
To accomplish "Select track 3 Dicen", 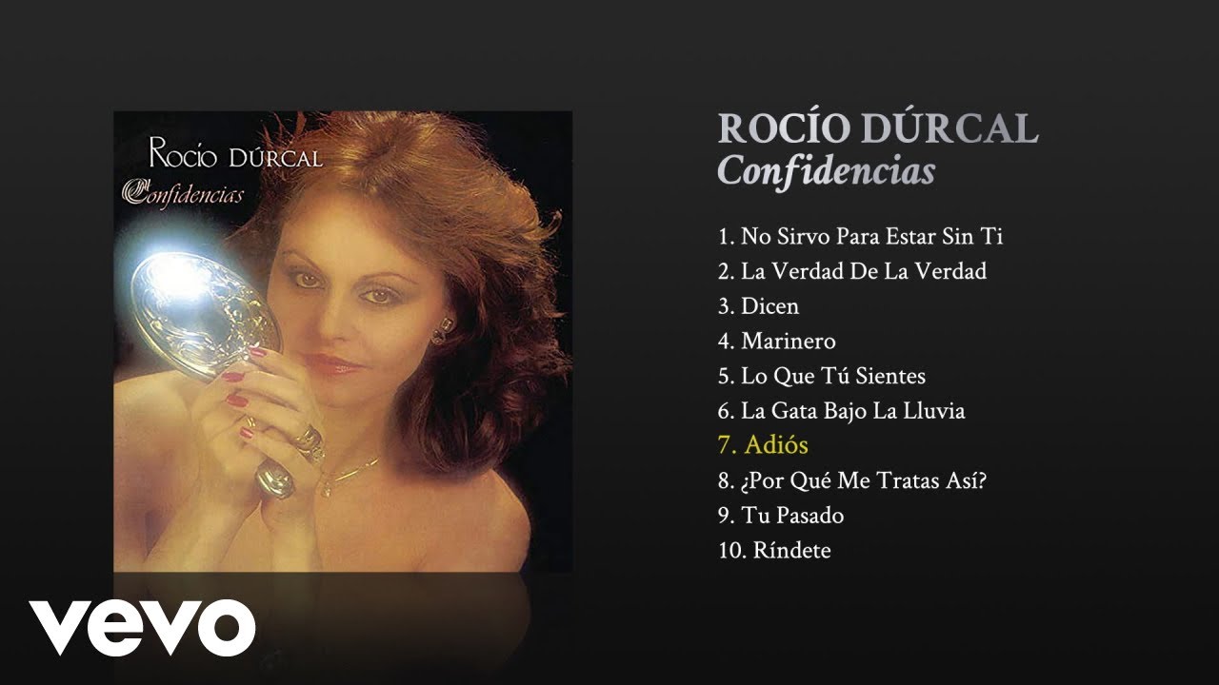I will tap(758, 306).
